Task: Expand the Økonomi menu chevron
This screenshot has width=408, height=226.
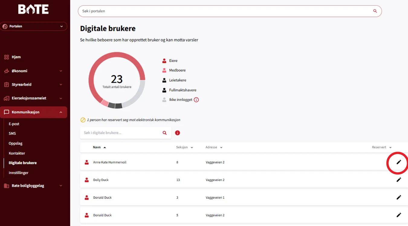Action: [61, 71]
